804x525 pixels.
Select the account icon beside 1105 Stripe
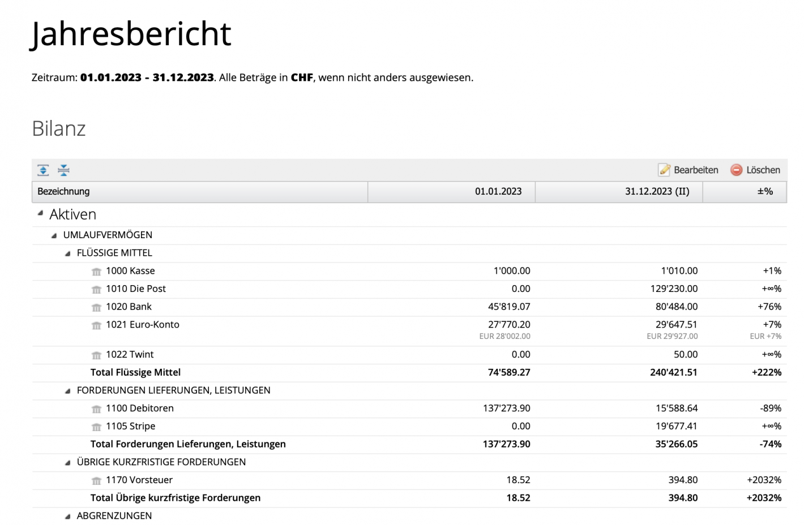[x=96, y=427]
